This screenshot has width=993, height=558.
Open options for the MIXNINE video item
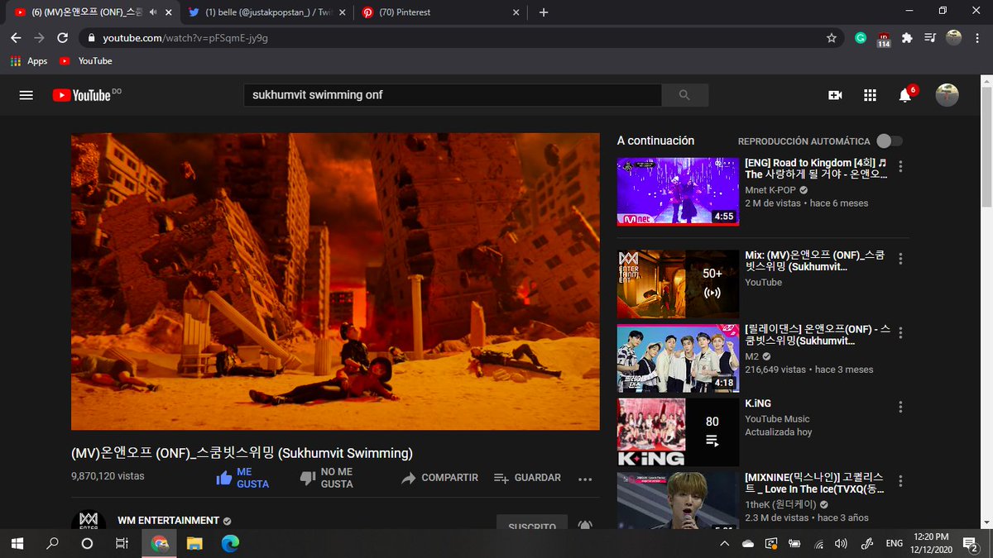pos(900,481)
